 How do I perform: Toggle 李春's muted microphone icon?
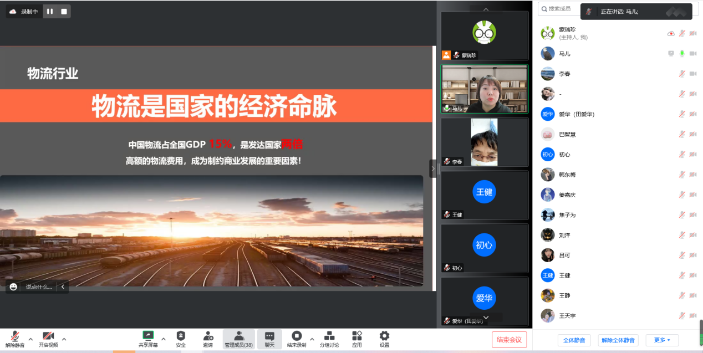(x=682, y=74)
